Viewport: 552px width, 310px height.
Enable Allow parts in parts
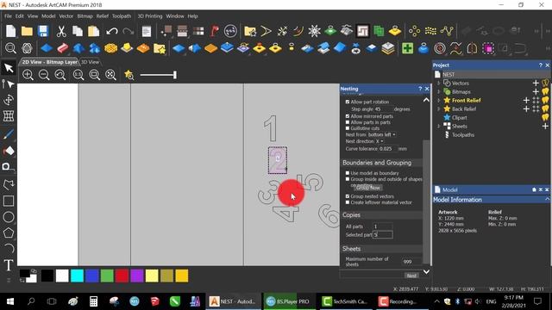coord(348,122)
